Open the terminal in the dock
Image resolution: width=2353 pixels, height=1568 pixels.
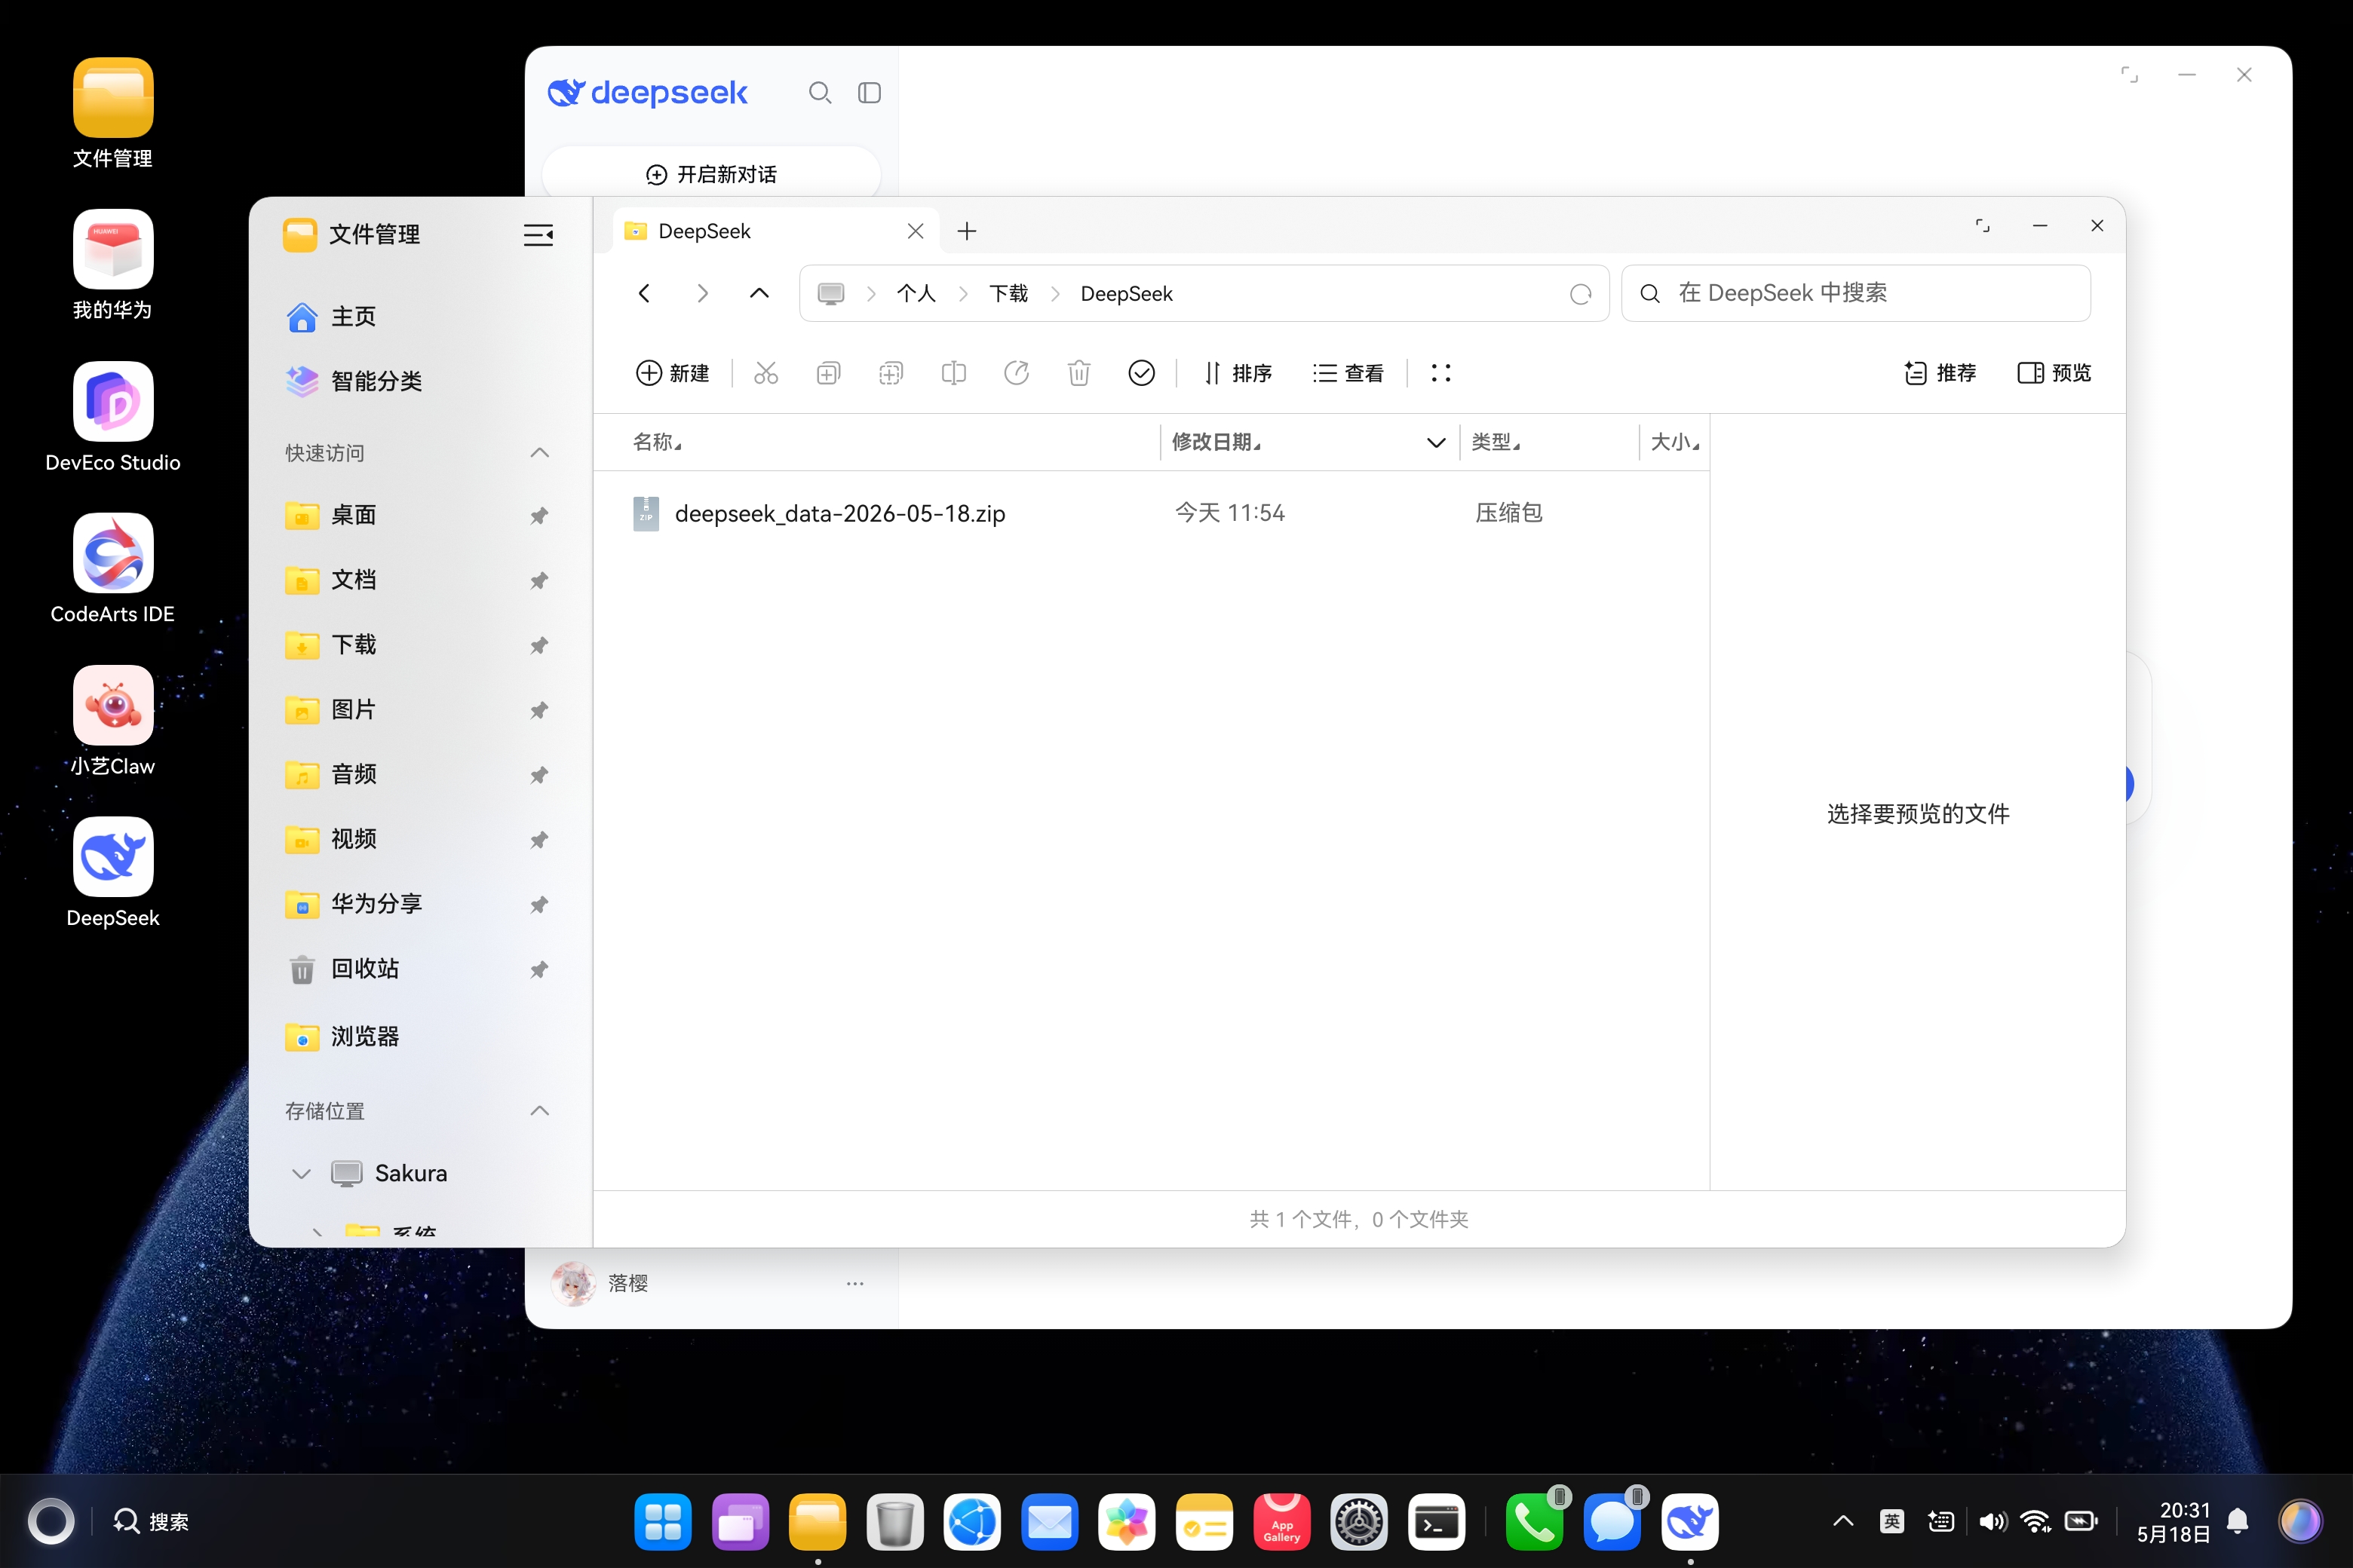tap(1437, 1521)
